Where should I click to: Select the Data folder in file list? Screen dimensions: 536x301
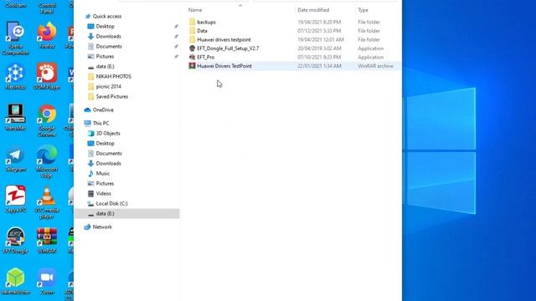point(202,31)
